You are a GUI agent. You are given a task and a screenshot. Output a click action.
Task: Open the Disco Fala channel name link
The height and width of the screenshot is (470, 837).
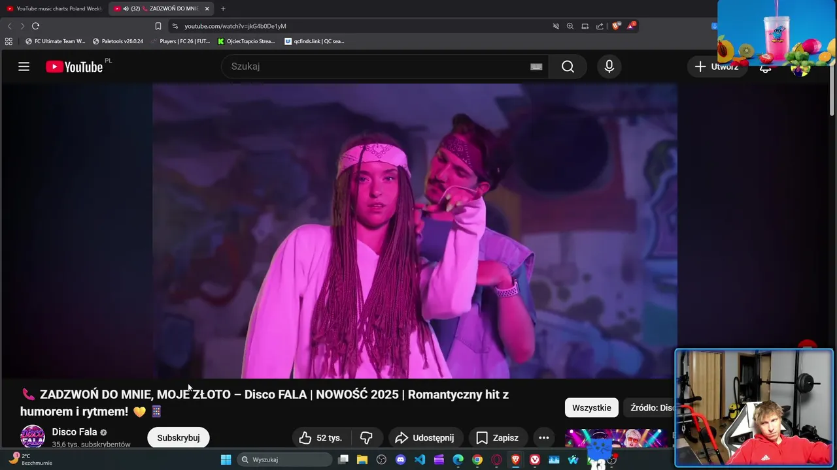click(x=75, y=432)
